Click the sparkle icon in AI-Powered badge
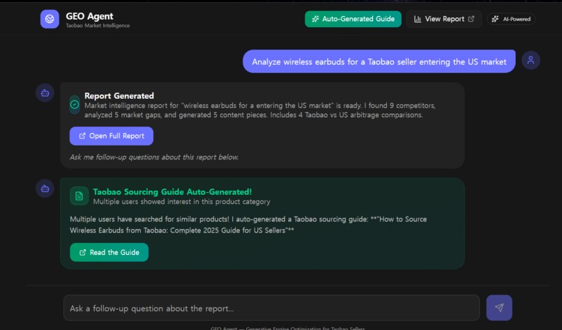 tap(495, 19)
